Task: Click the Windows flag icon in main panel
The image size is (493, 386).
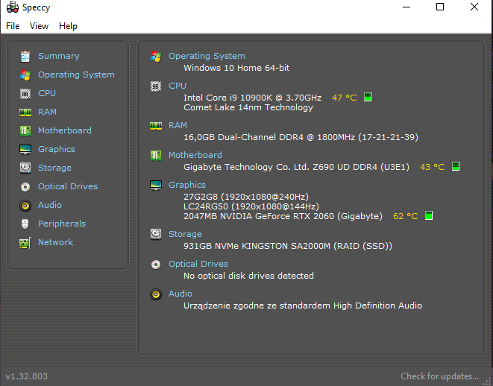Action: 156,57
